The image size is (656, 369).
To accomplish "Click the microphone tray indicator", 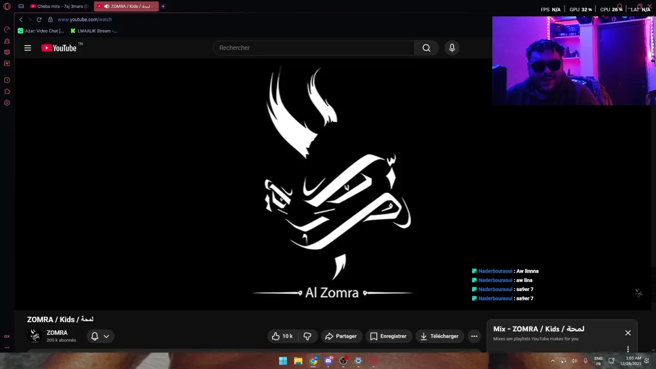I will 585,361.
